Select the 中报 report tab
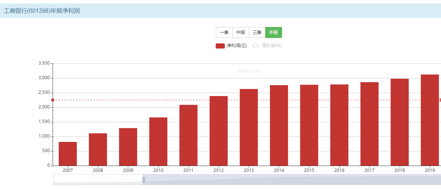 pyautogui.click(x=241, y=32)
